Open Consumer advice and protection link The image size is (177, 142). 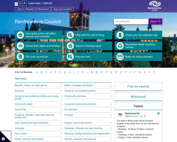[x=80, y=104]
